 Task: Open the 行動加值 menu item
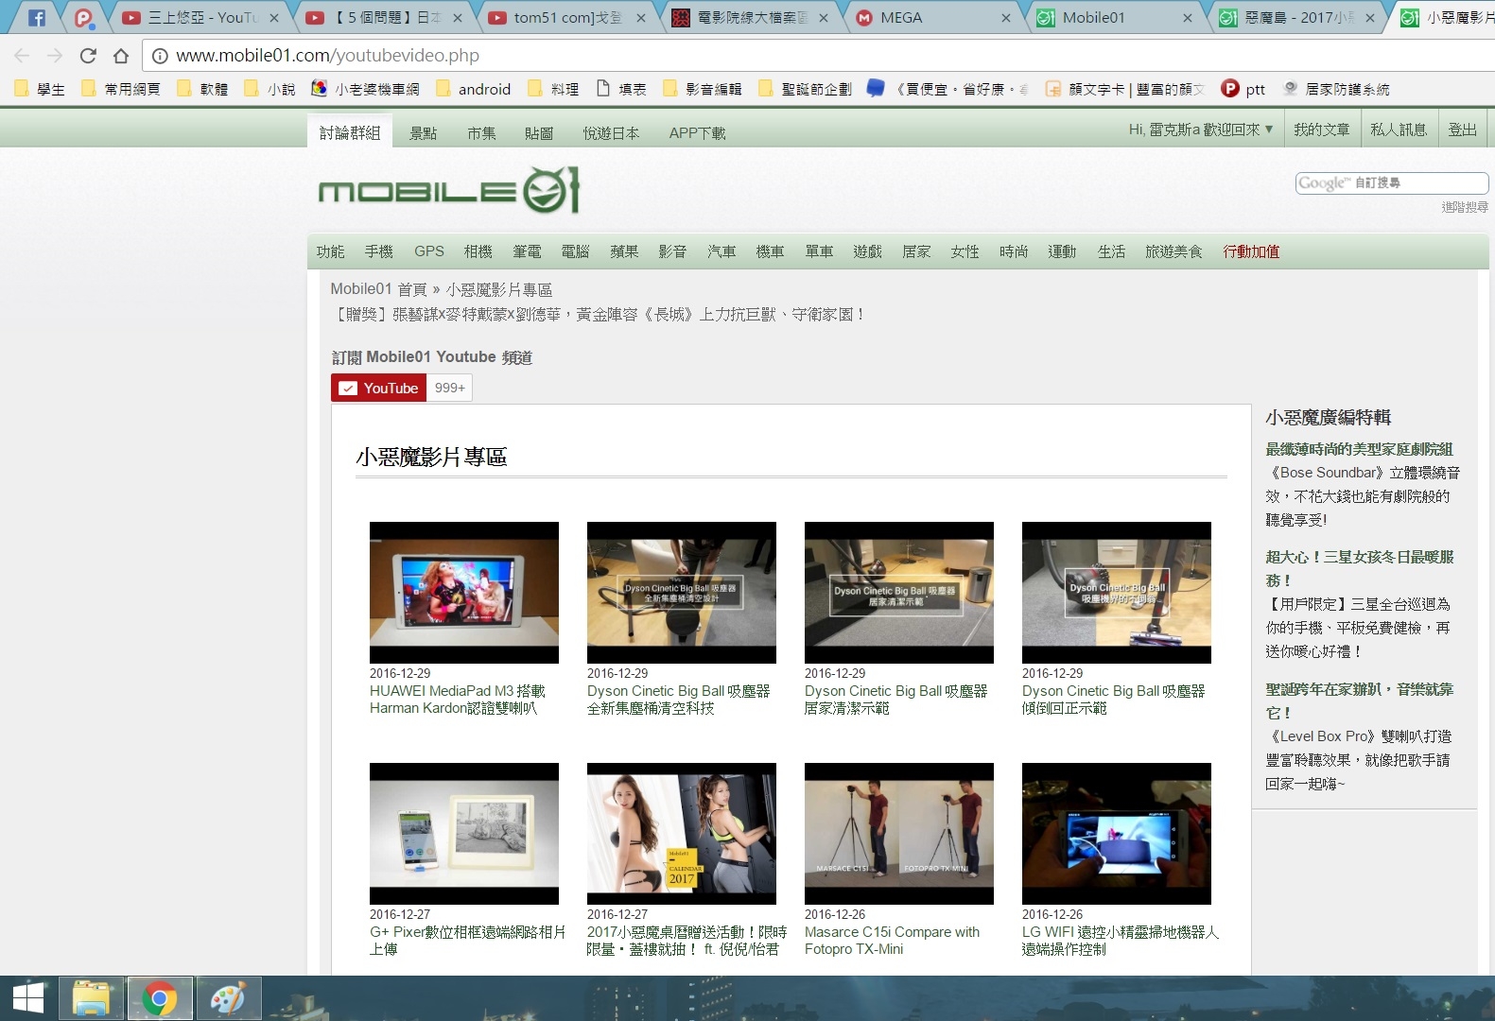click(x=1251, y=251)
